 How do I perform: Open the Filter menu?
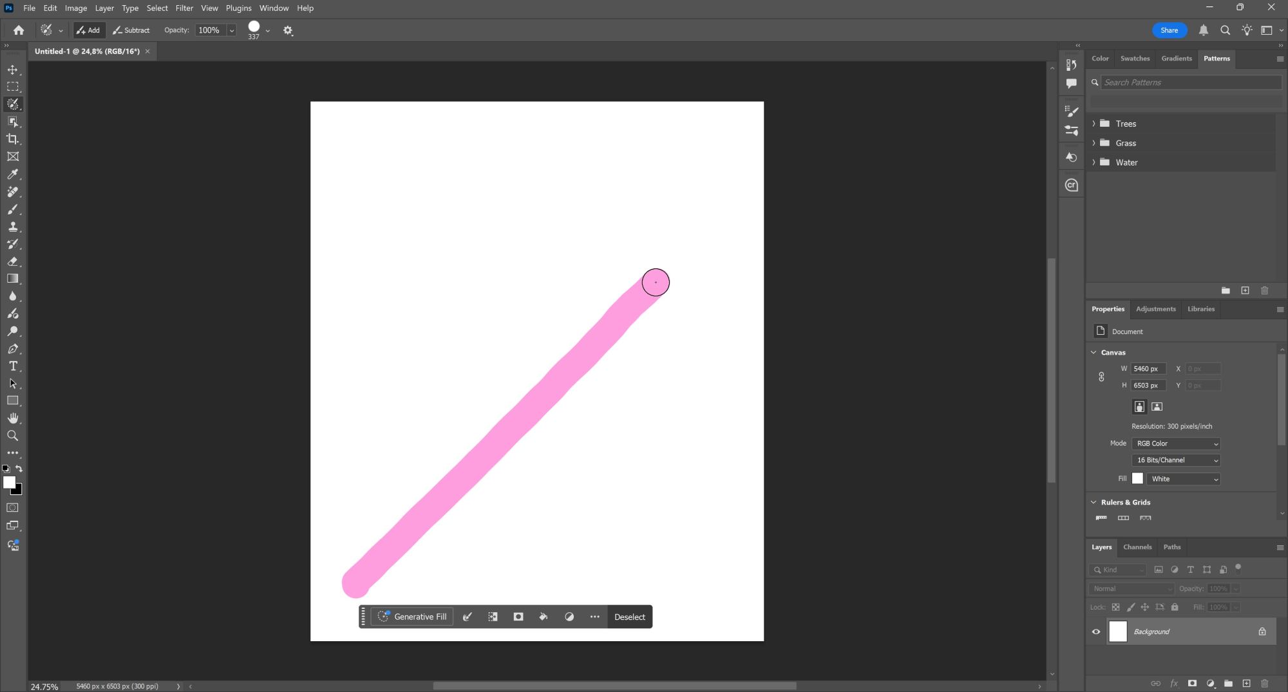point(184,8)
